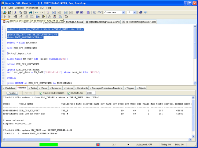The width and height of the screenshot is (198, 148).
Task: Click the green progress bar in status bar
Action: (x=49, y=145)
